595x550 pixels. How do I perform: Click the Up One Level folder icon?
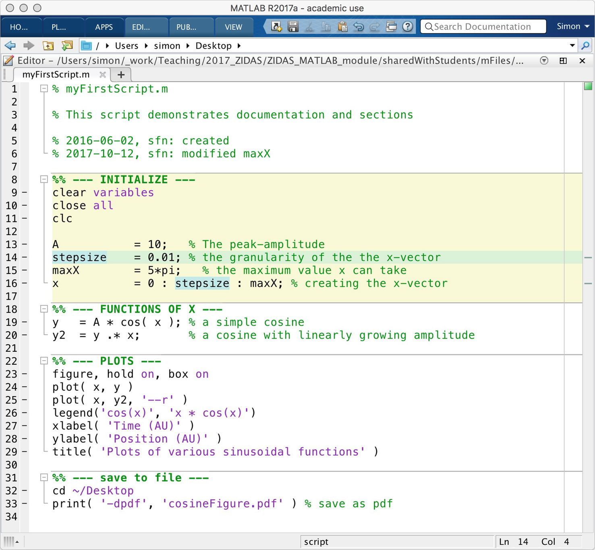pyautogui.click(x=48, y=46)
